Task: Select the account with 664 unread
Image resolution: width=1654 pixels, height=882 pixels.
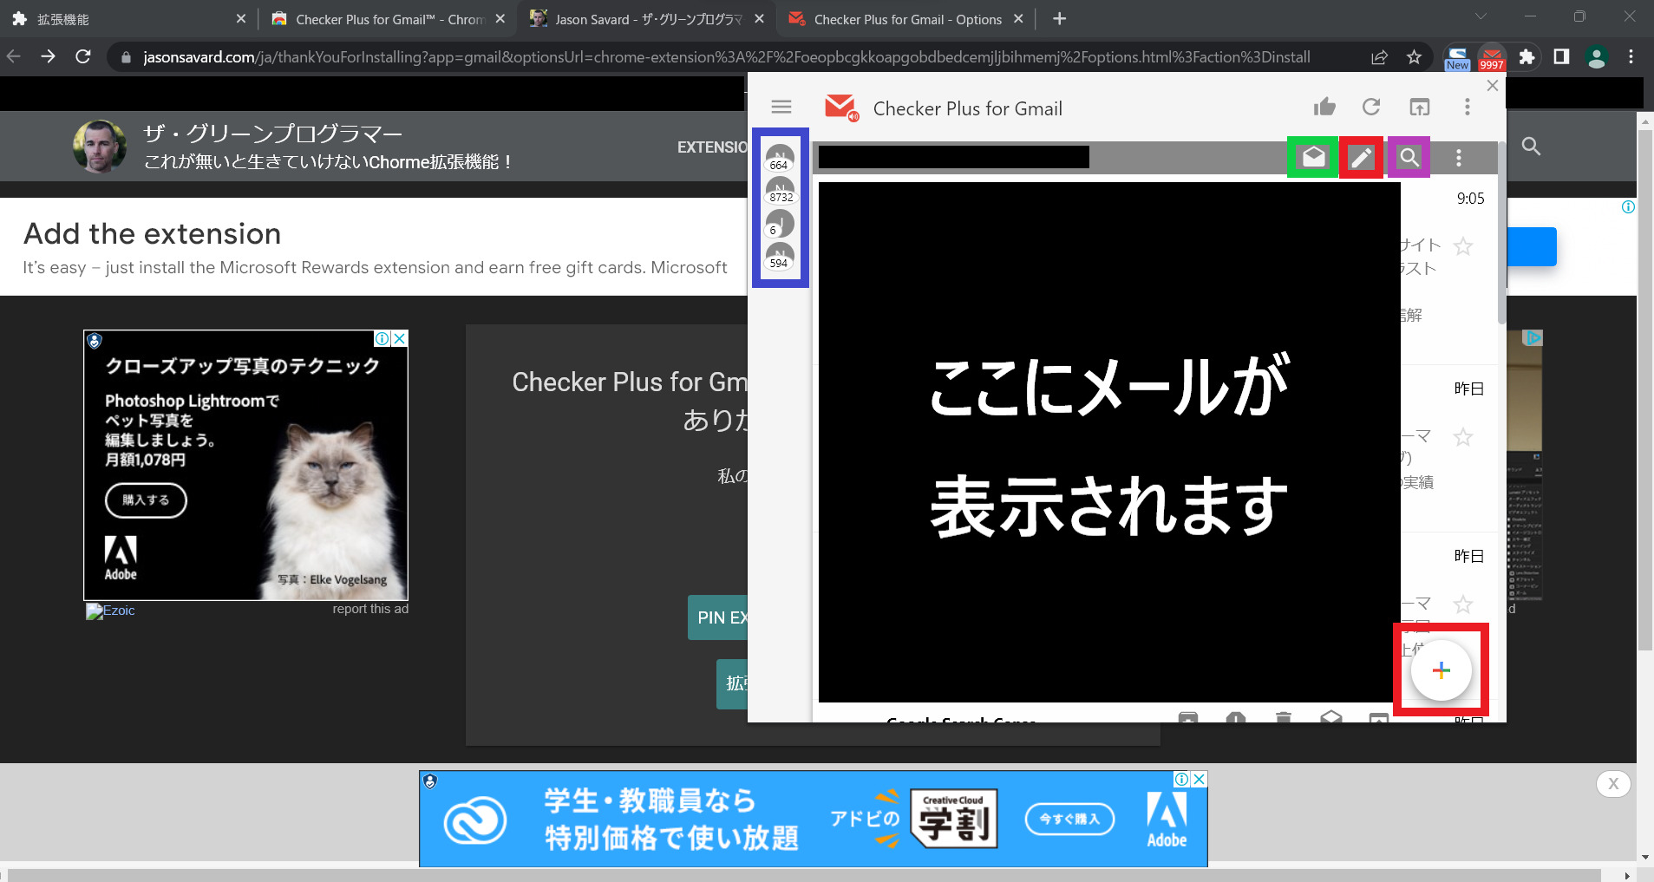Action: click(780, 158)
